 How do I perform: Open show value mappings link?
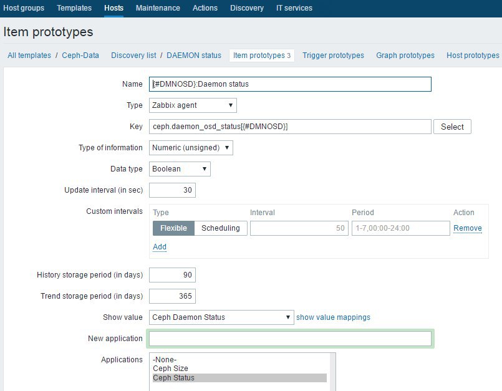[333, 317]
